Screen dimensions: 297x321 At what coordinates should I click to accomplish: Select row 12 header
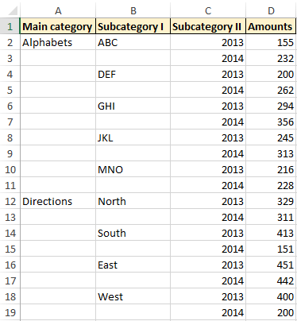pyautogui.click(x=10, y=201)
